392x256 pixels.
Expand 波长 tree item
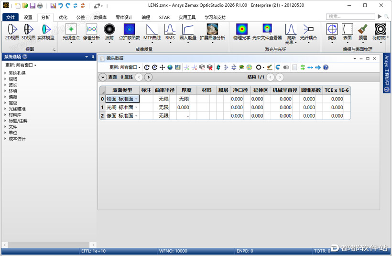coord(5,85)
